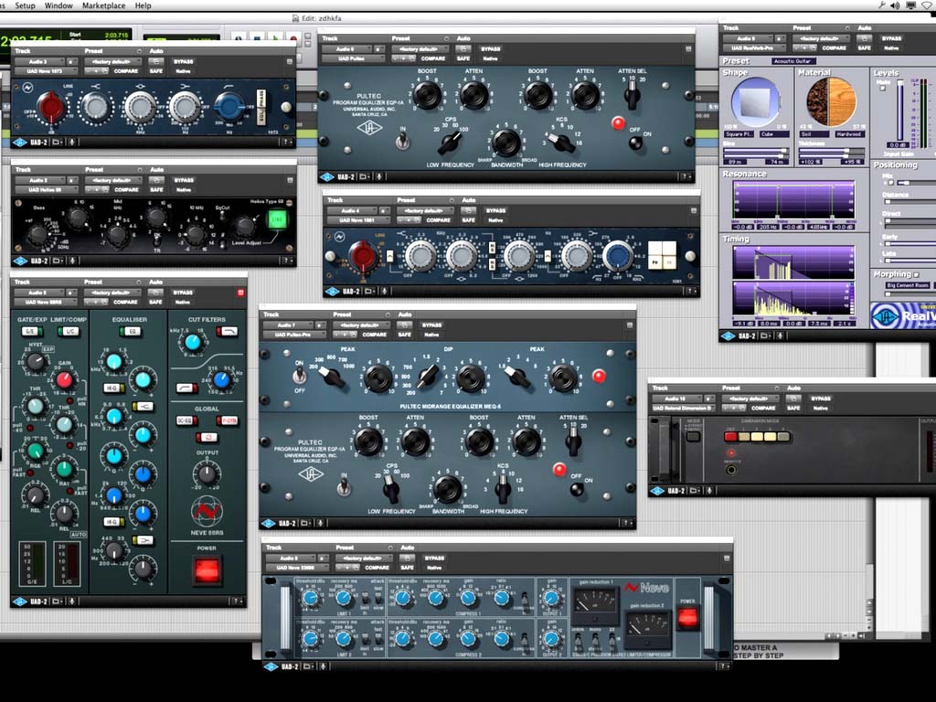Open the factory default preset dropdown on UAD Pultec

tap(421, 49)
